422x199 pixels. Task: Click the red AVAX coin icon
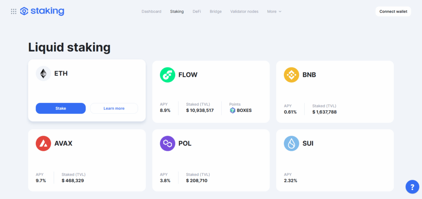click(x=43, y=143)
